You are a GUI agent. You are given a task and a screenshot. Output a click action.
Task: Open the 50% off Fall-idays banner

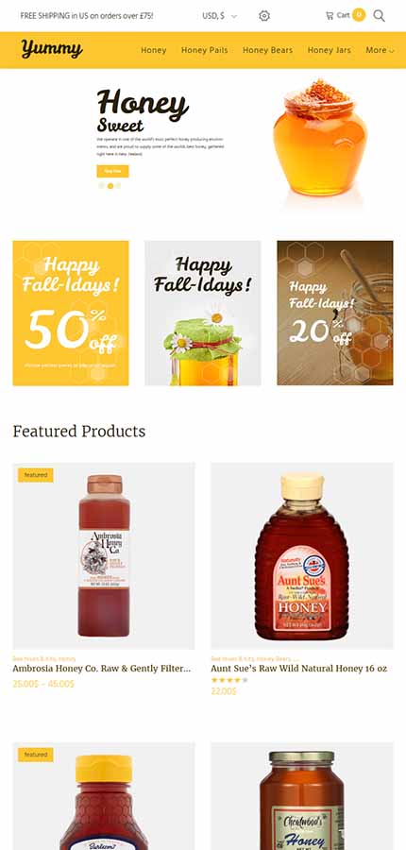click(71, 313)
